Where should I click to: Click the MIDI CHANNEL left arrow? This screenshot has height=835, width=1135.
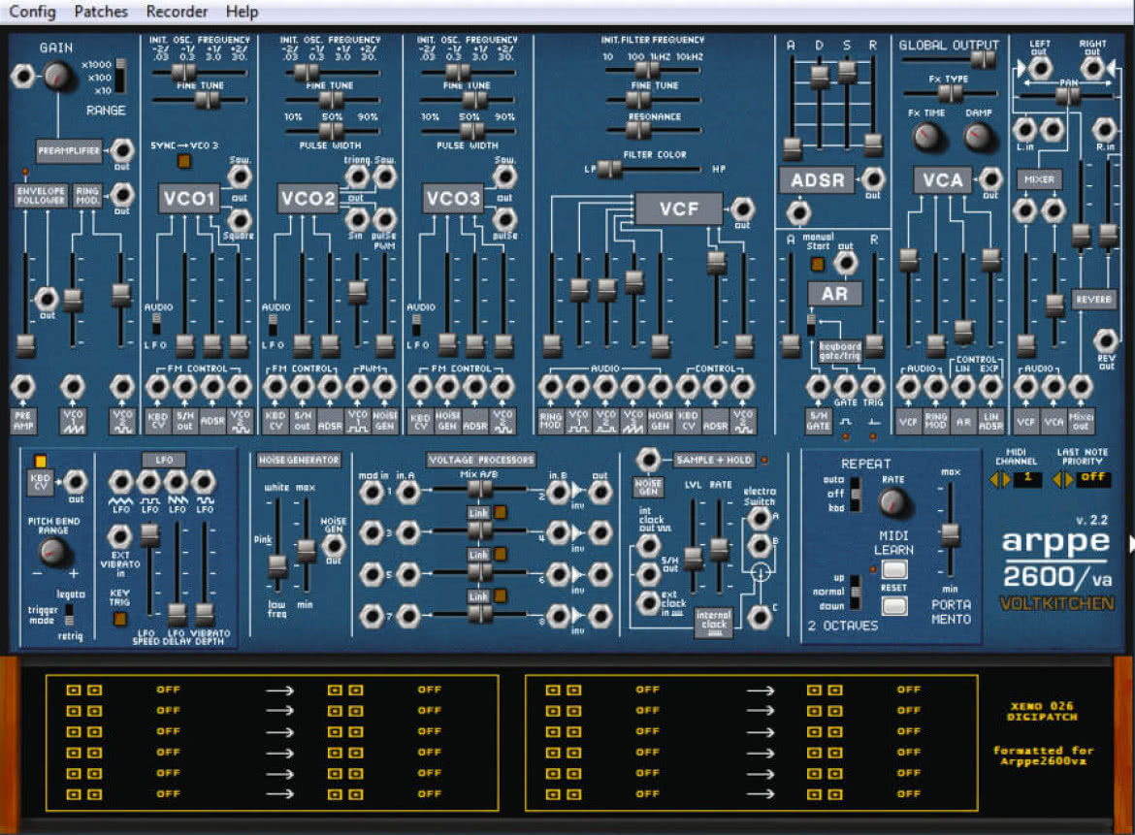tap(994, 479)
